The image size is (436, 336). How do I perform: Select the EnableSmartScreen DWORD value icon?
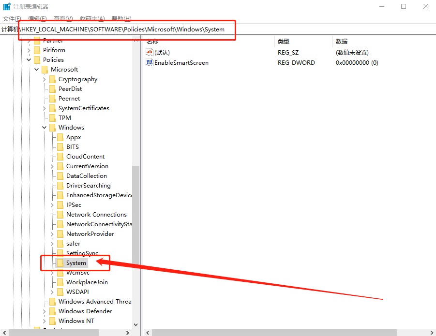[x=150, y=62]
